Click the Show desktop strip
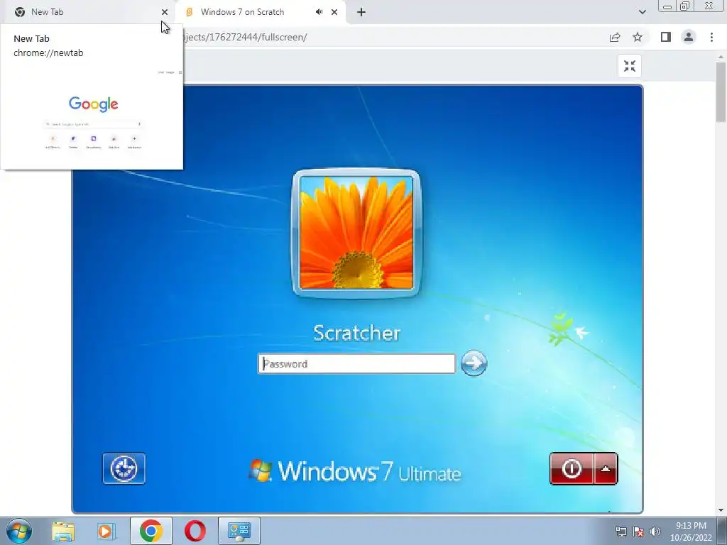This screenshot has height=545, width=727. 722,531
